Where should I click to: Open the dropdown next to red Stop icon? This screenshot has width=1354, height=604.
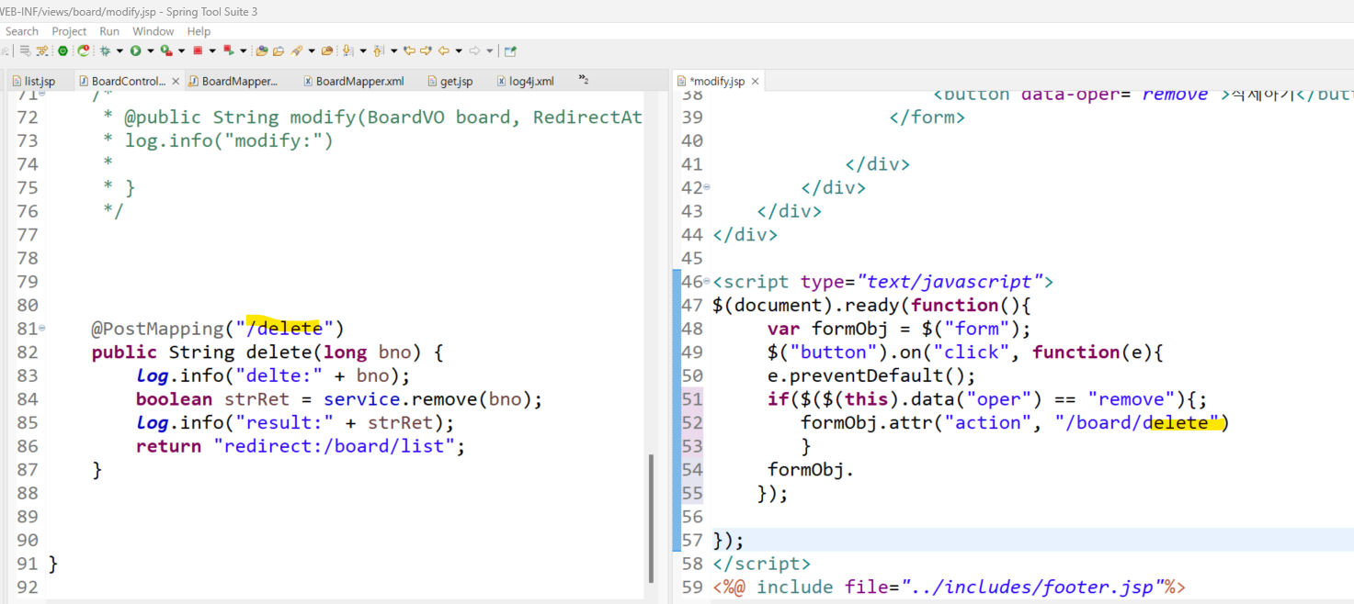point(212,51)
